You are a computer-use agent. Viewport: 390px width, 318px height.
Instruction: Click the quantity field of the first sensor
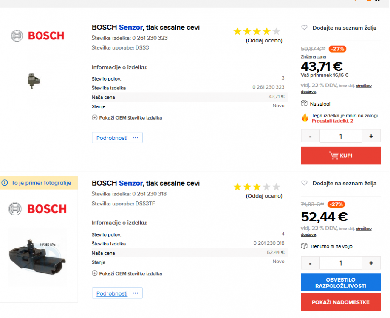(x=341, y=136)
